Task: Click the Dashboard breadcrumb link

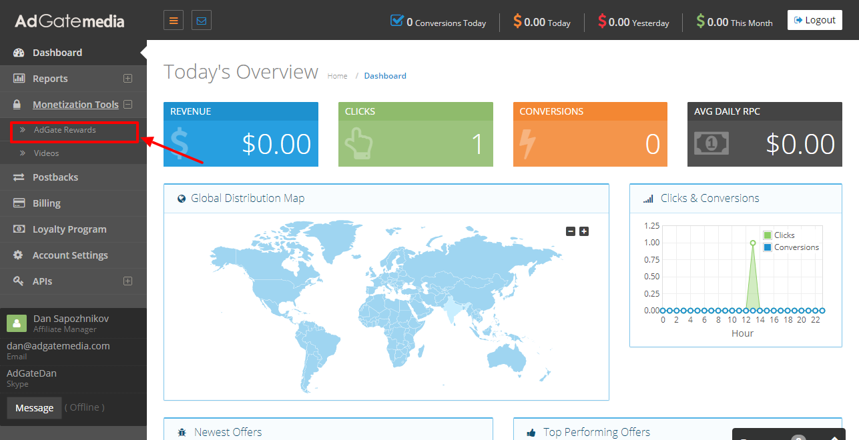Action: pos(385,76)
